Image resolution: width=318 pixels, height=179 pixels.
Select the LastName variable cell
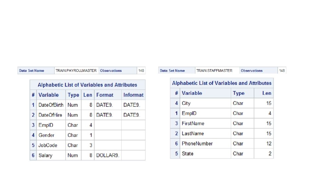click(x=205, y=134)
